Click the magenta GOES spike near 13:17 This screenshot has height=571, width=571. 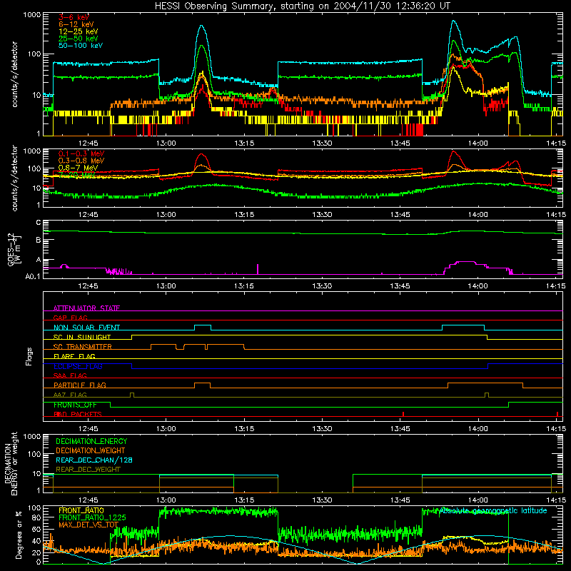point(258,269)
